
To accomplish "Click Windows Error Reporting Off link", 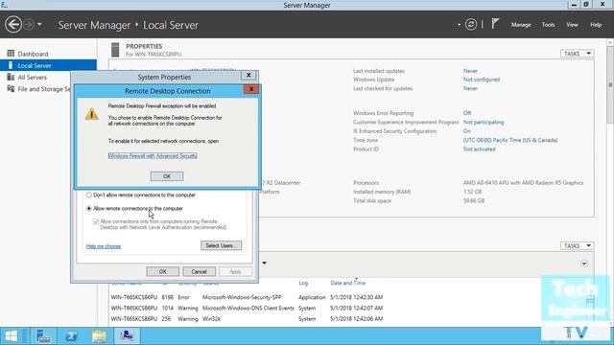I will (x=467, y=113).
